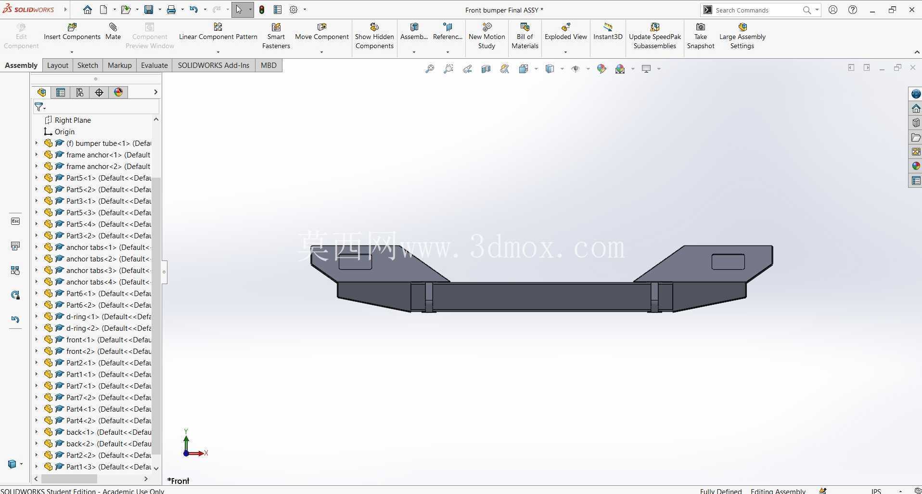
Task: Click Insert Components tool
Action: point(72,32)
